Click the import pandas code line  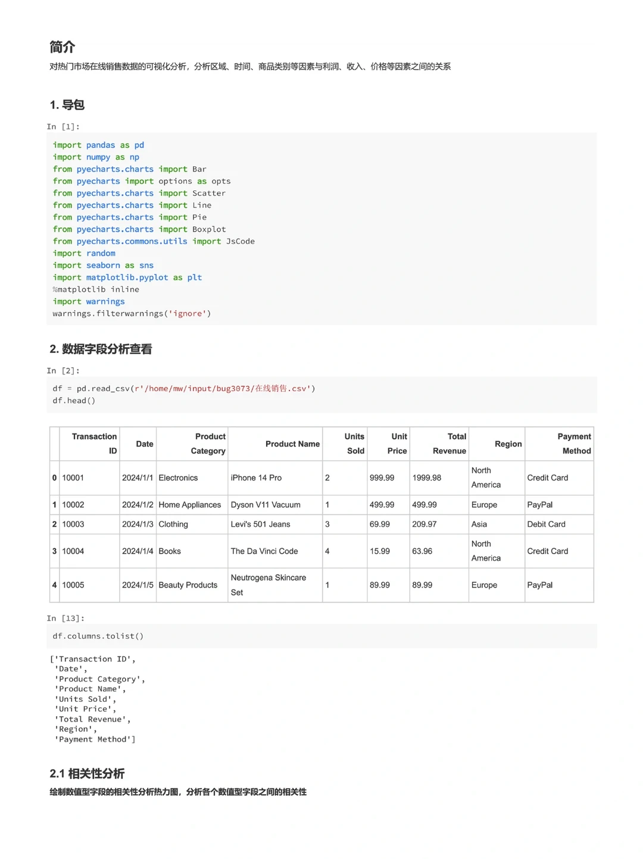coord(98,145)
